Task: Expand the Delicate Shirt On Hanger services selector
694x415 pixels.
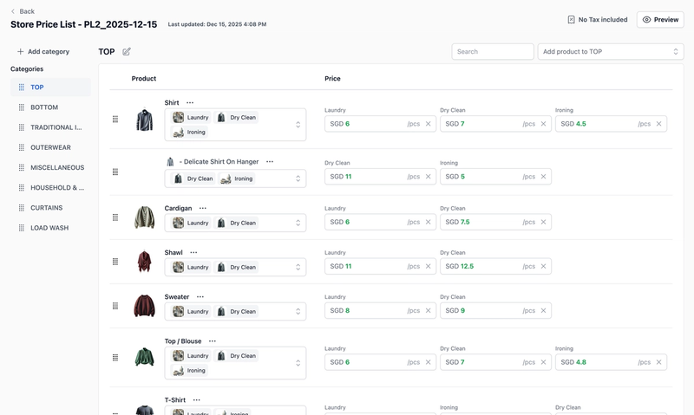Action: click(x=298, y=178)
